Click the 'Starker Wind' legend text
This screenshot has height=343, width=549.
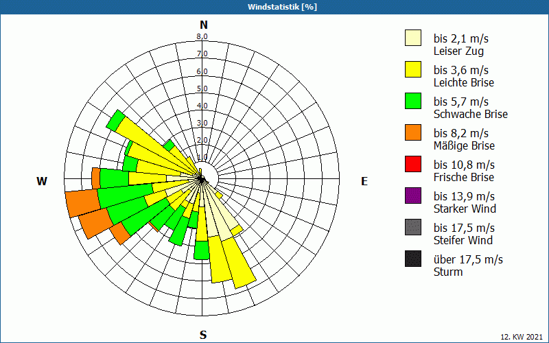[465, 209]
